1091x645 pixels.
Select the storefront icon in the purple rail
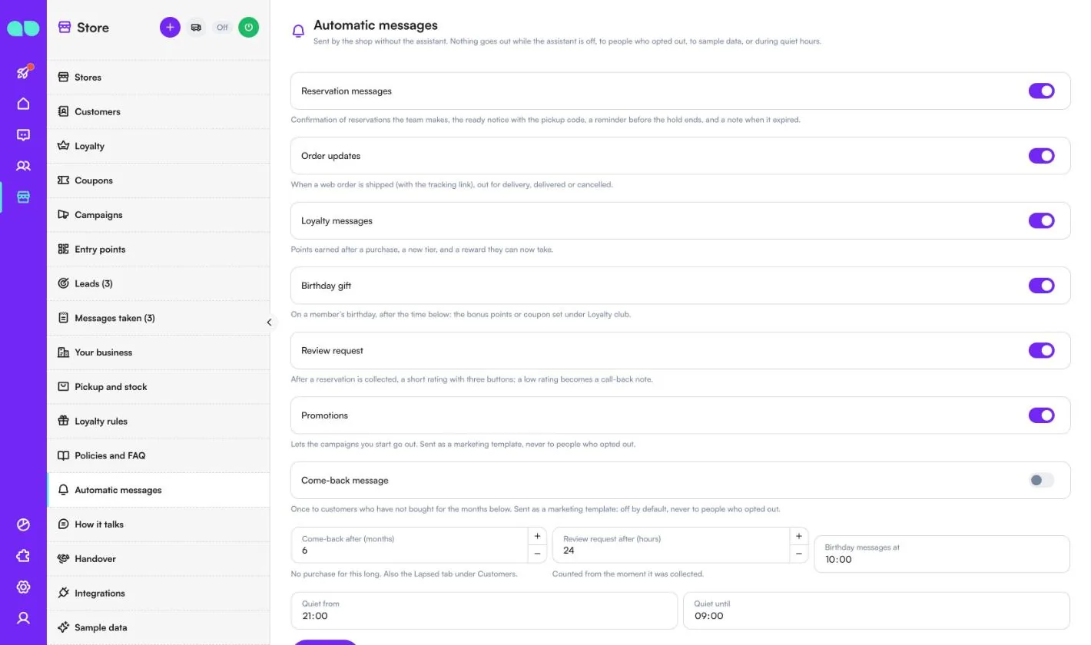(23, 197)
